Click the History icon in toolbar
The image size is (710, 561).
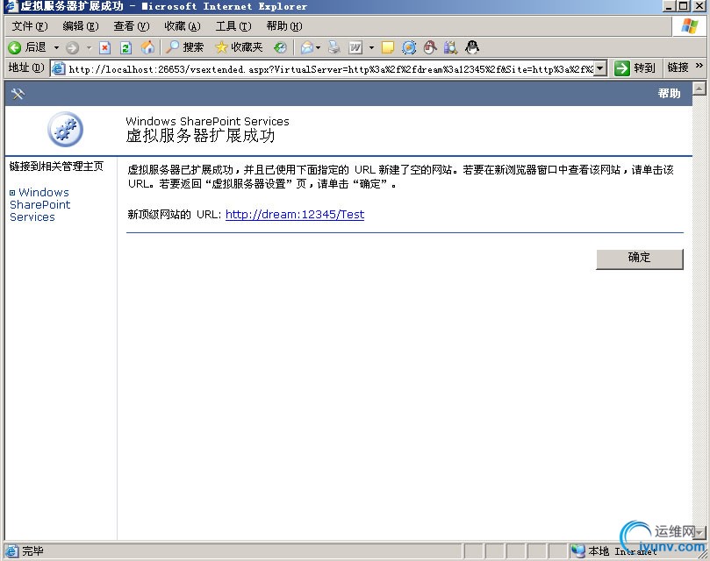coord(280,47)
